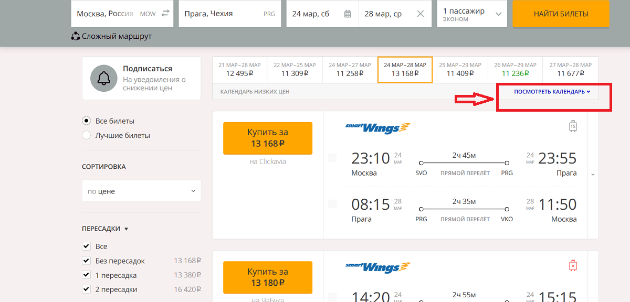Edit origin field Москва, Россия
Viewport: 630px width, 302px height.
coord(122,14)
